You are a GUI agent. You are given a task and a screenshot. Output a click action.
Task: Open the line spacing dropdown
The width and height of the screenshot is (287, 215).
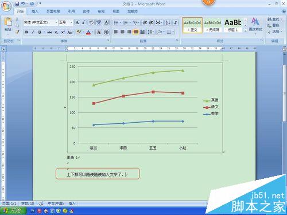tap(151, 32)
